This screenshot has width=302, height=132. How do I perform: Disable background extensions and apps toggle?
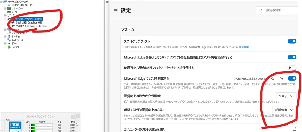292,57
